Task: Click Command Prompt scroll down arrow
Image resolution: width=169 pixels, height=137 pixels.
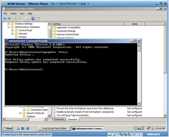Action: coord(139,104)
